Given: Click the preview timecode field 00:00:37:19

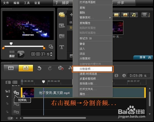Looking at the screenshot, I should (x=40, y=54).
